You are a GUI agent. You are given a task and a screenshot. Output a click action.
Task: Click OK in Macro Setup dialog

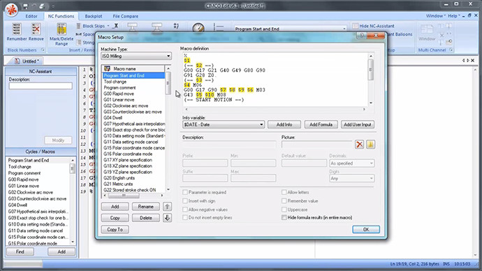coord(366,230)
